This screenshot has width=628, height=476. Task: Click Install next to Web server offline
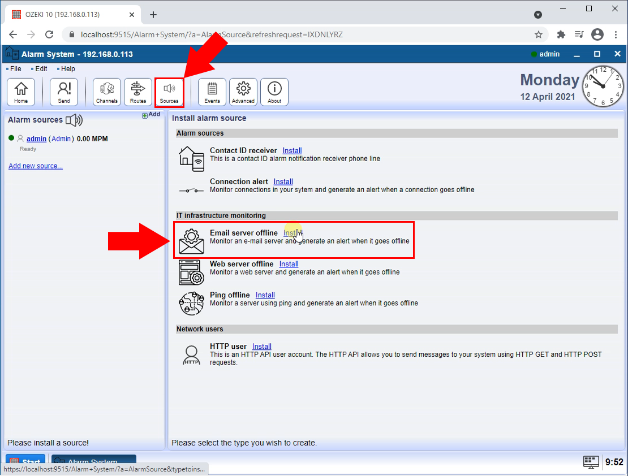(x=289, y=263)
